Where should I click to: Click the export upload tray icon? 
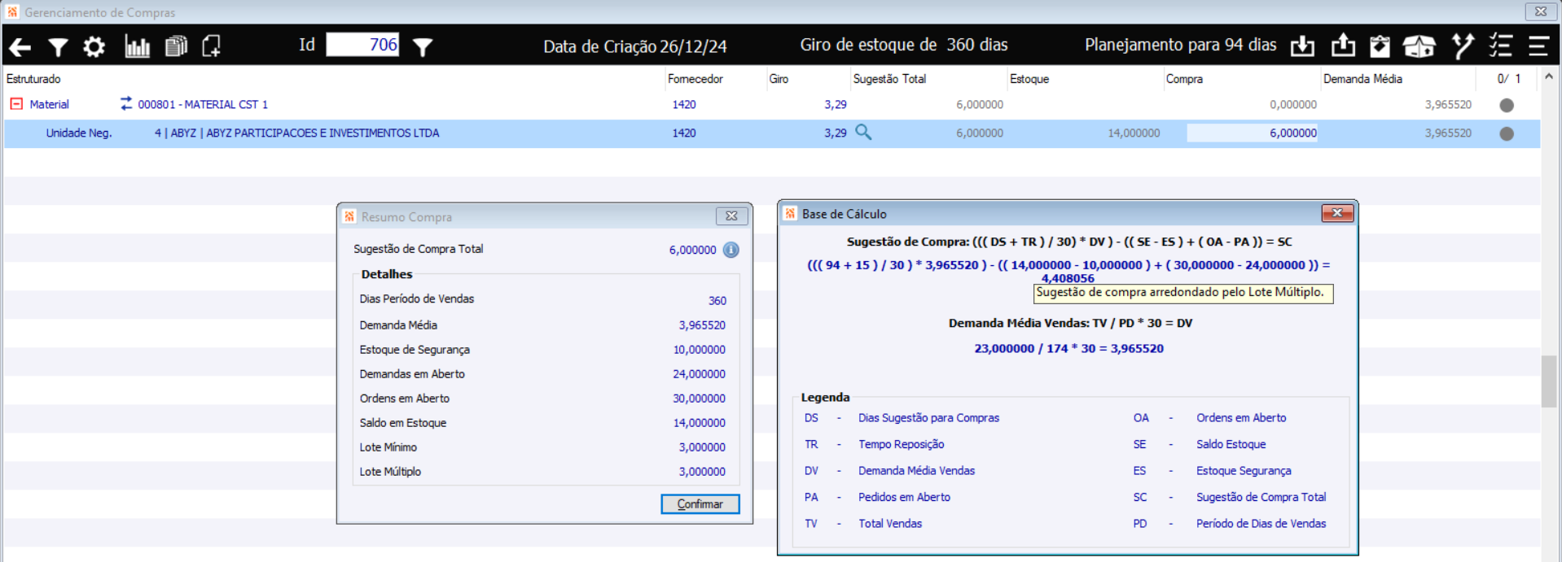pyautogui.click(x=1343, y=46)
